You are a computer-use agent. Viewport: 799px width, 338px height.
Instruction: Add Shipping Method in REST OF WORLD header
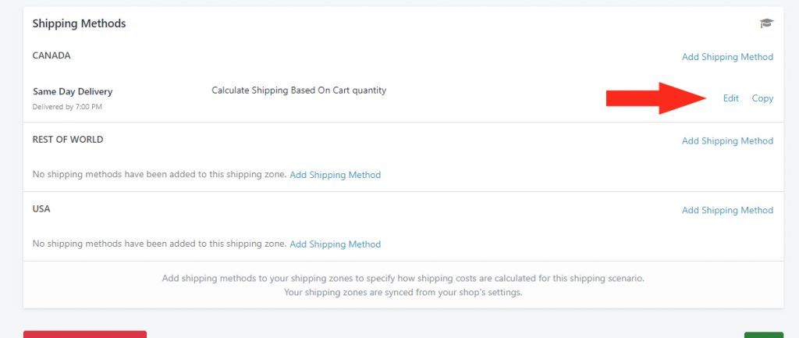pyautogui.click(x=727, y=141)
